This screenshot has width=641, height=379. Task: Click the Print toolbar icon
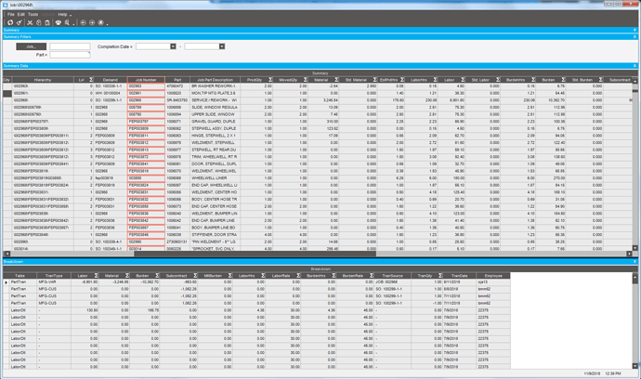59,23
